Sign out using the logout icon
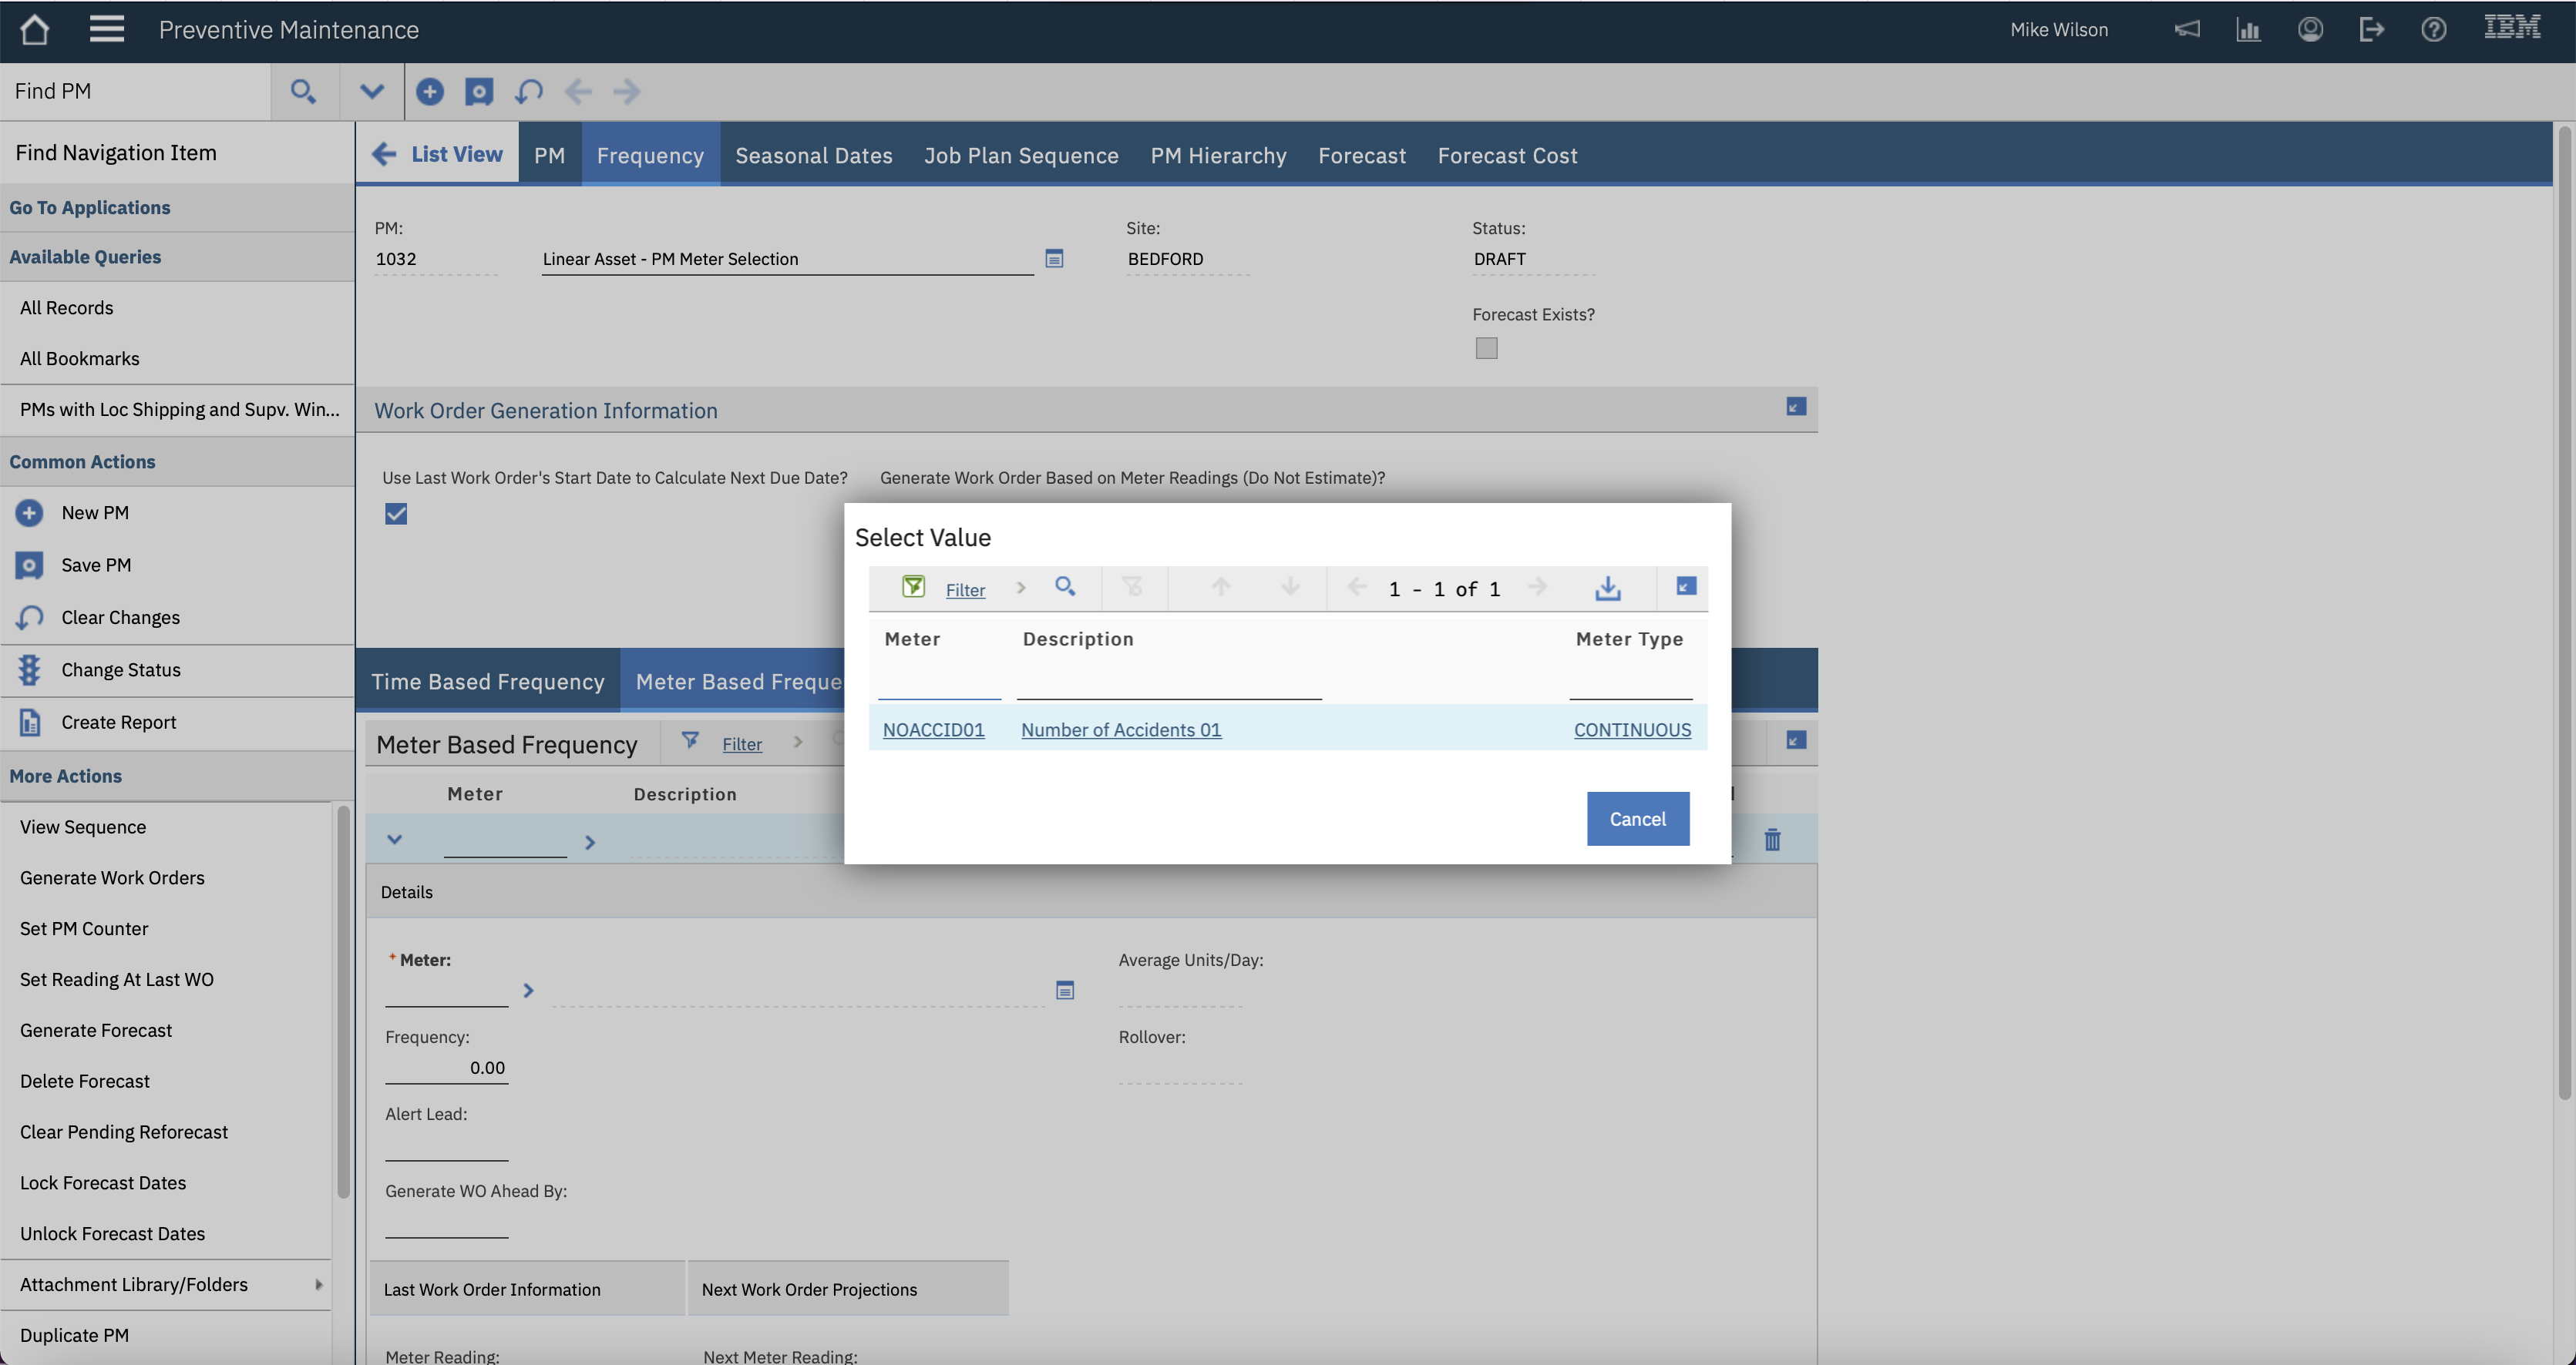This screenshot has height=1365, width=2576. click(2372, 29)
